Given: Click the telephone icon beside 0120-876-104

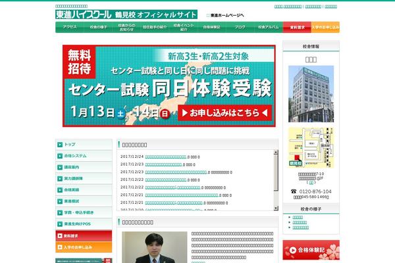Looking at the screenshot, I should coord(294,191).
